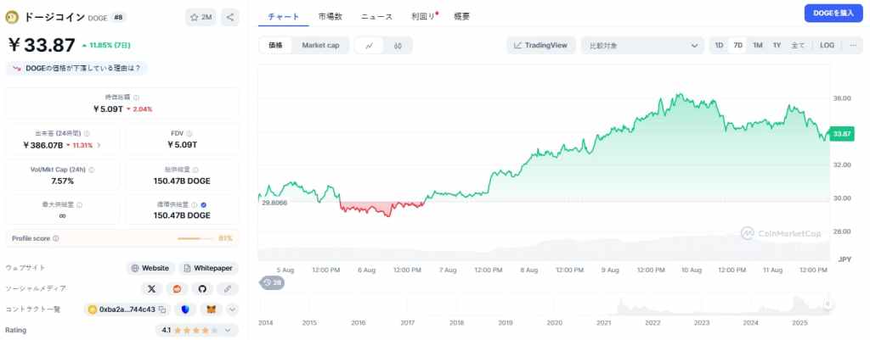
Task: Switch to the 概要 tab
Action: [x=461, y=17]
